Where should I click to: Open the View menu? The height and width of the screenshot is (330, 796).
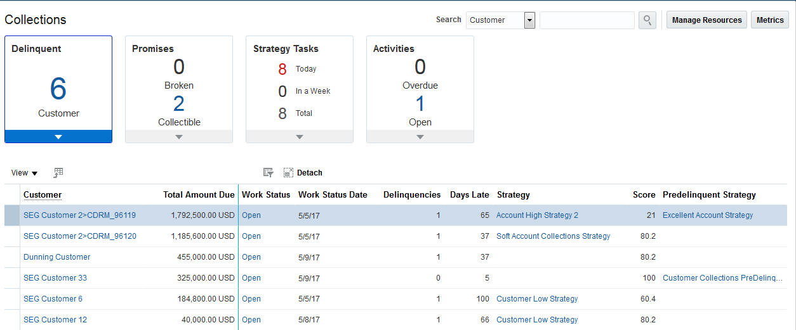point(24,173)
